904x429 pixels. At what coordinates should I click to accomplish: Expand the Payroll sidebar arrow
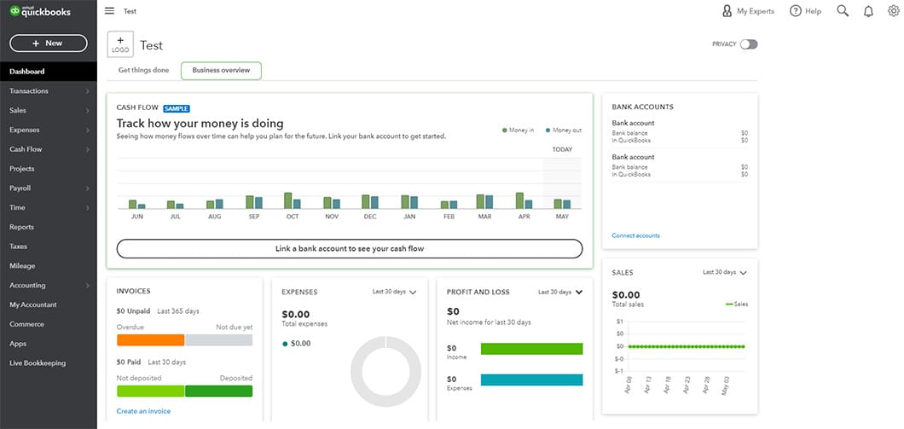88,188
